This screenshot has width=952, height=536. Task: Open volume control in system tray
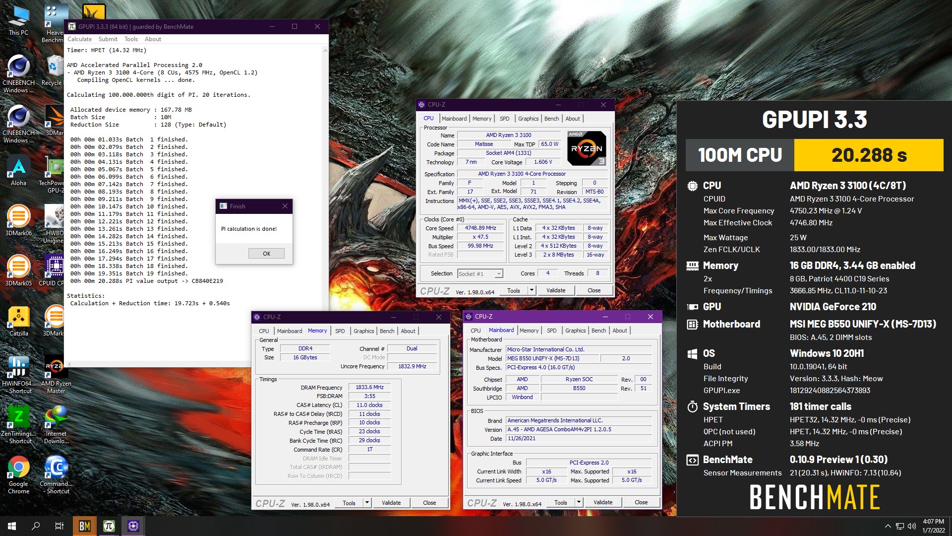click(912, 526)
